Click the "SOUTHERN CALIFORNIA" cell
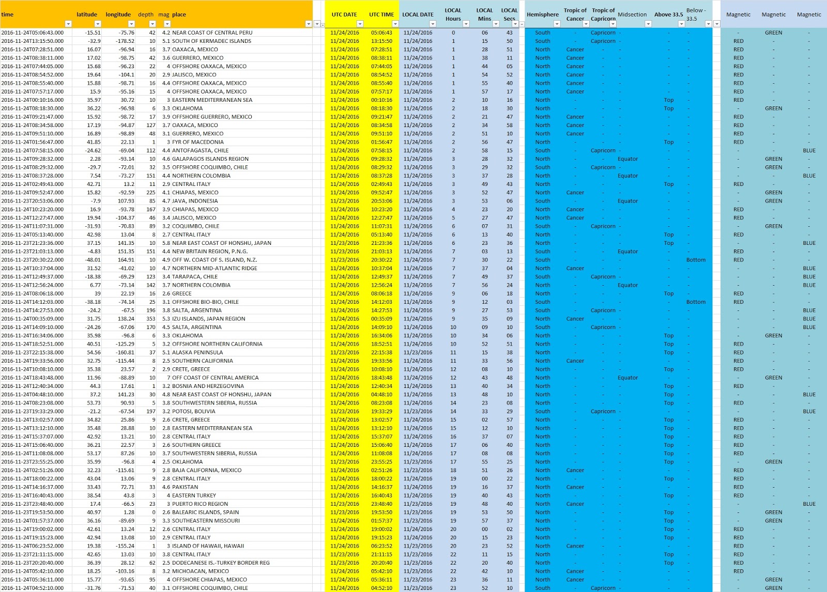 pos(242,361)
